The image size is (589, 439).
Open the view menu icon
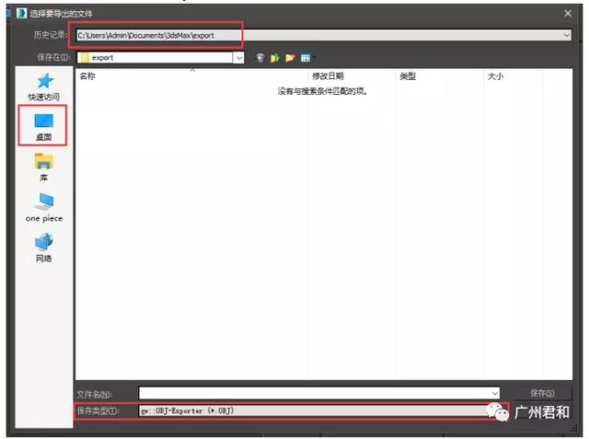[306, 57]
